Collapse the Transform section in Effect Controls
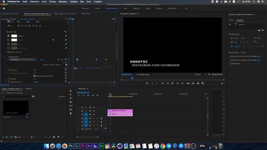This screenshot has width=267, height=150. click(4, 57)
